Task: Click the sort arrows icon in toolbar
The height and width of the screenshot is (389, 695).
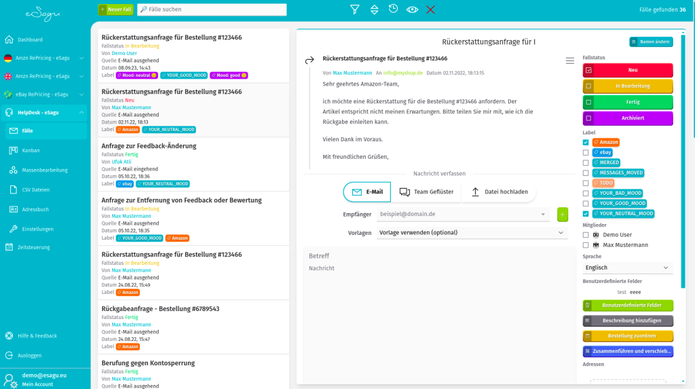Action: point(374,10)
